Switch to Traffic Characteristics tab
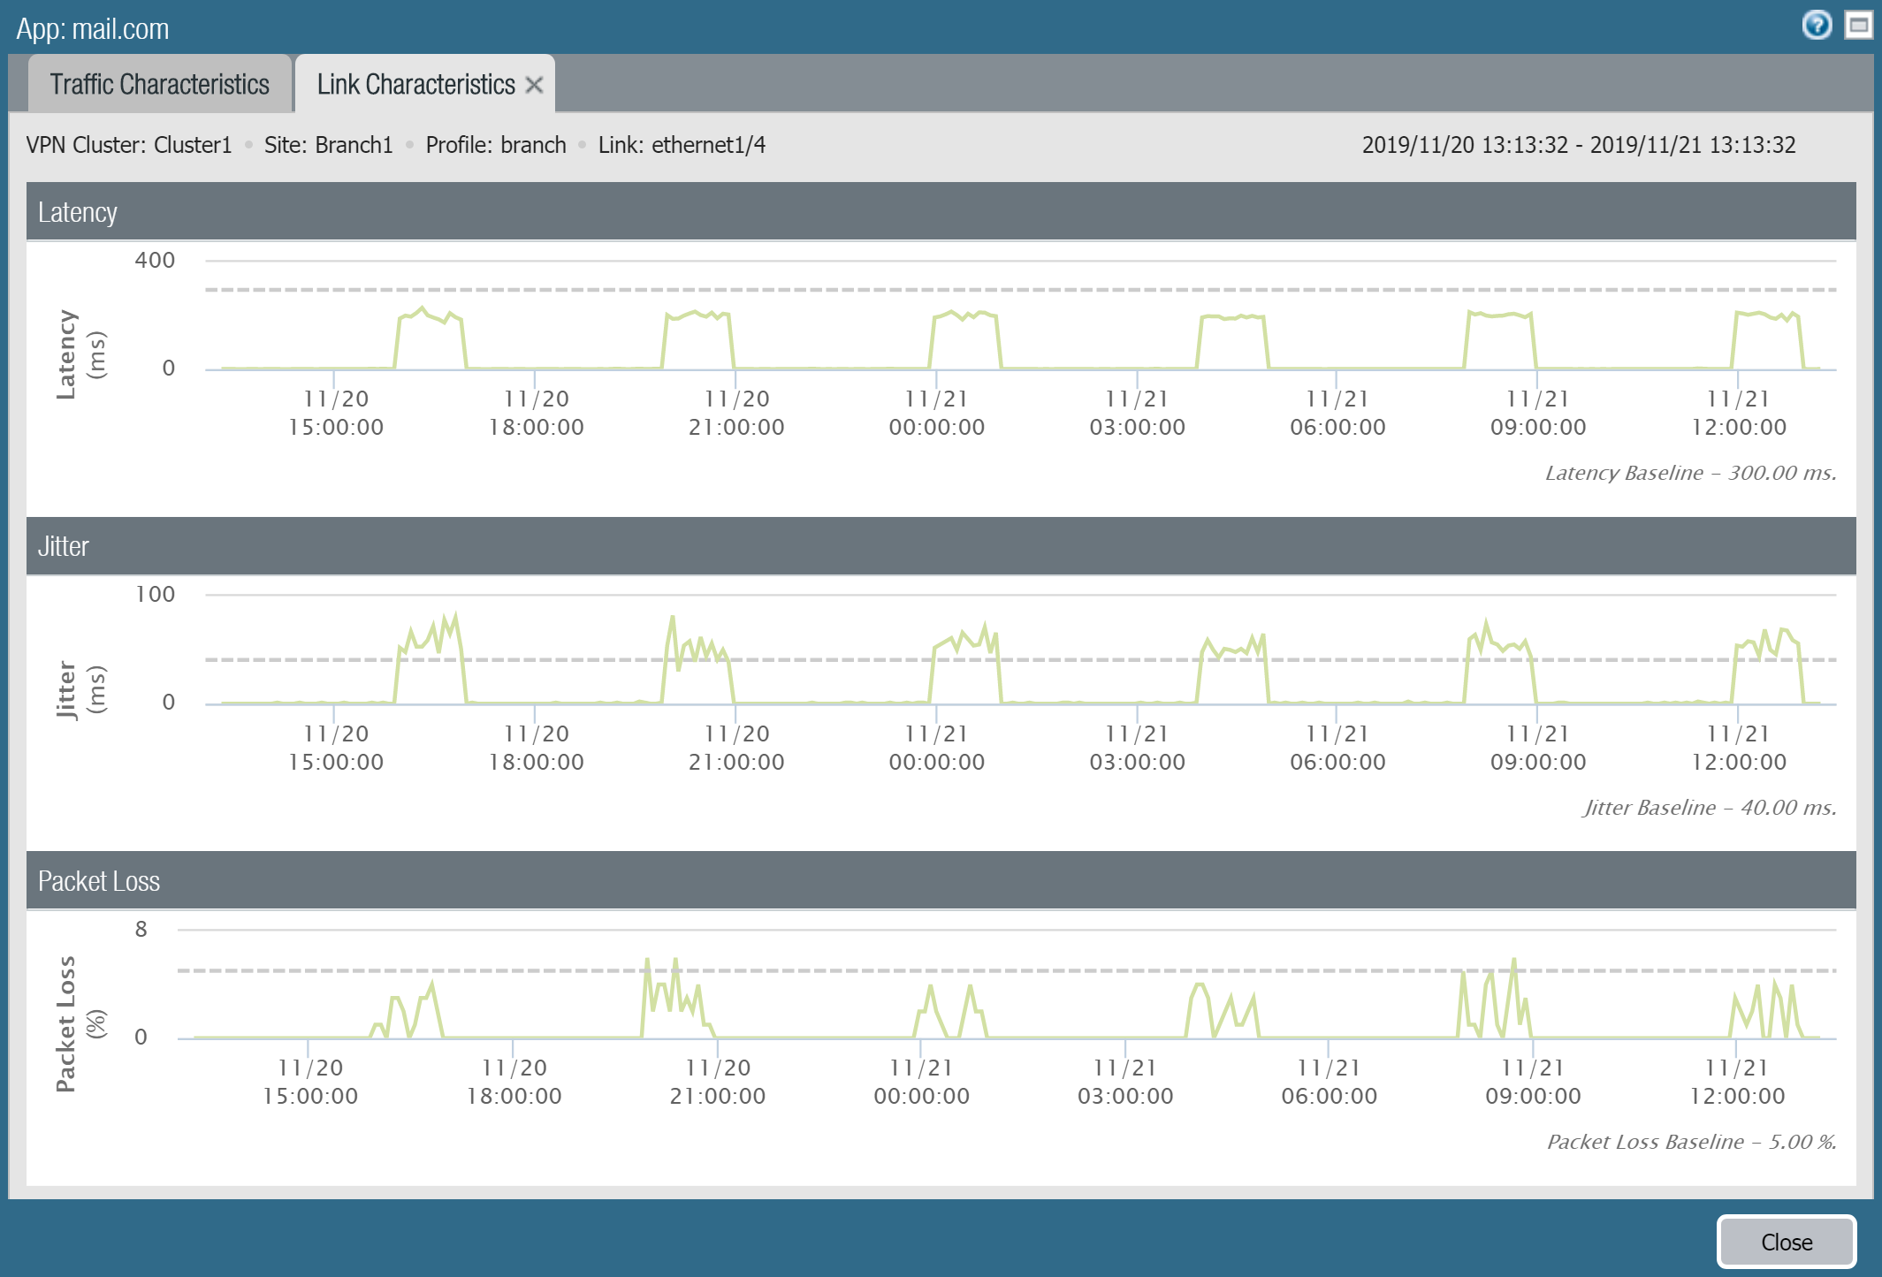Screen dimensions: 1882x1277 (160, 85)
